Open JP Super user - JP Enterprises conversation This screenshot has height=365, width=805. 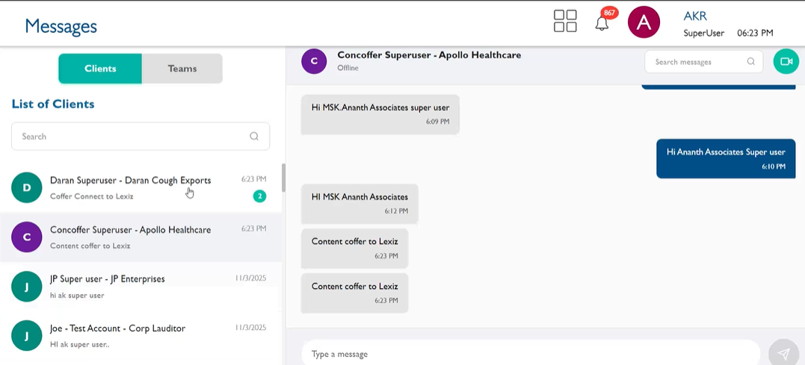(x=108, y=279)
